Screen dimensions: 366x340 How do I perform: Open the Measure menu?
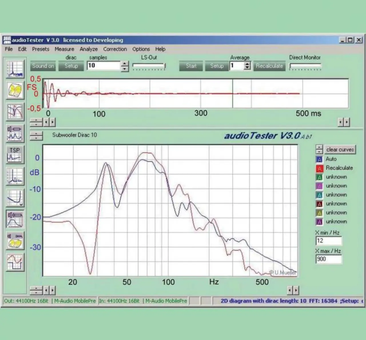[x=64, y=49]
